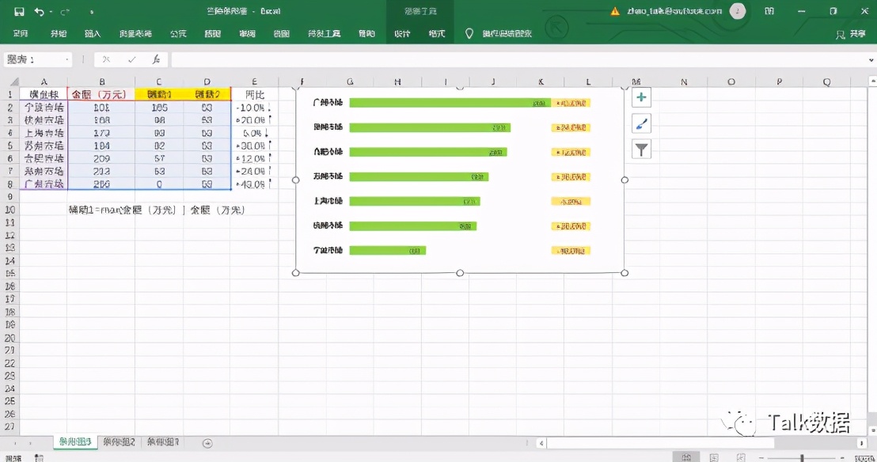Screen dimensions: 877x462
Task: Open Chart Filters funnel button
Action: 642,150
